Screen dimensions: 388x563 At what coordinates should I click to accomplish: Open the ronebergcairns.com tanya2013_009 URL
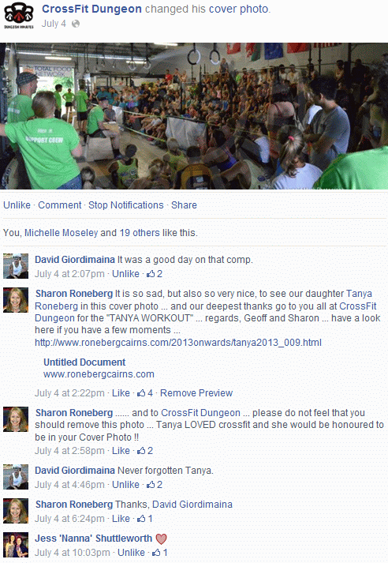(x=178, y=343)
